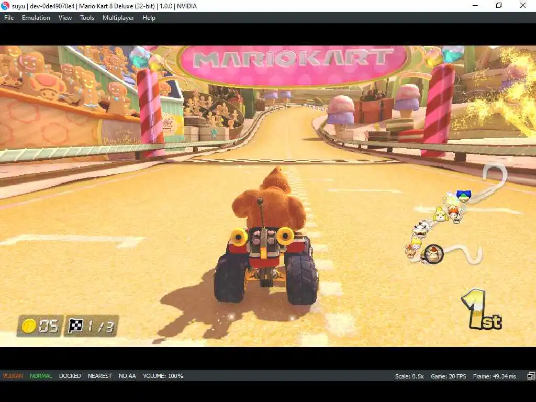The height and width of the screenshot is (402, 536).
Task: Close the suyu emulator window
Action: tap(523, 5)
